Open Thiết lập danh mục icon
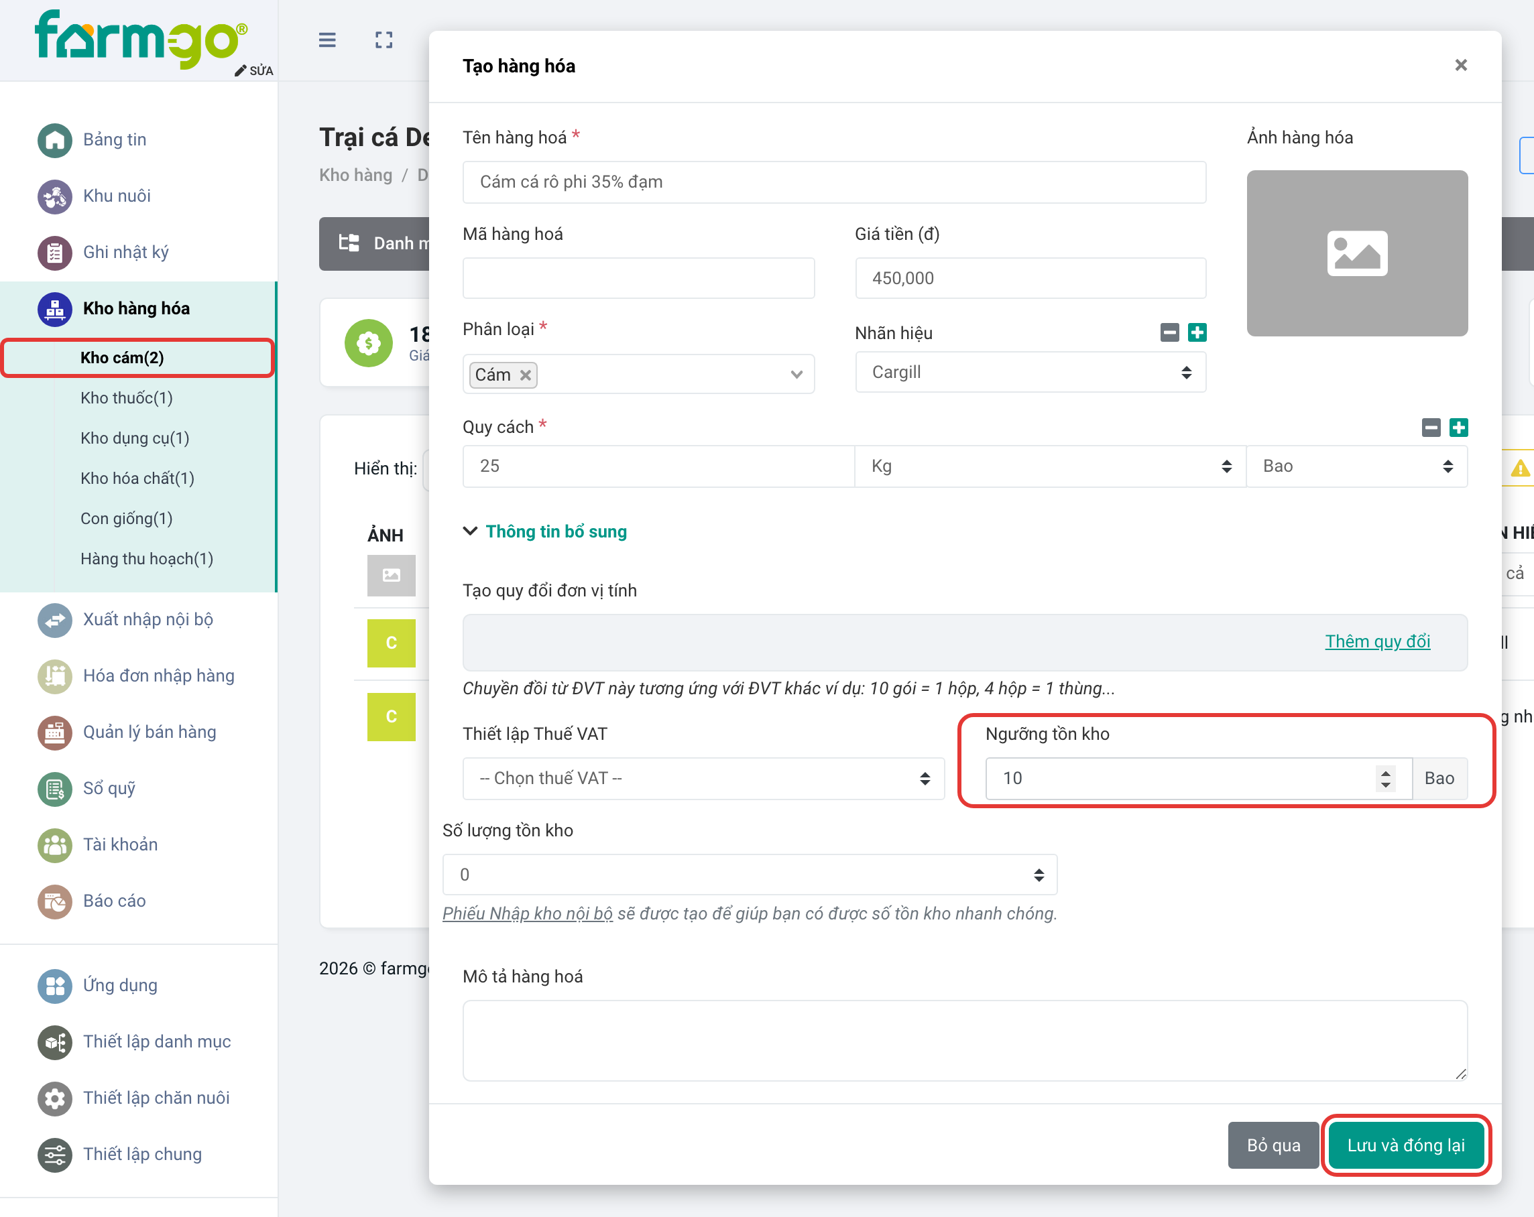 coord(55,1041)
